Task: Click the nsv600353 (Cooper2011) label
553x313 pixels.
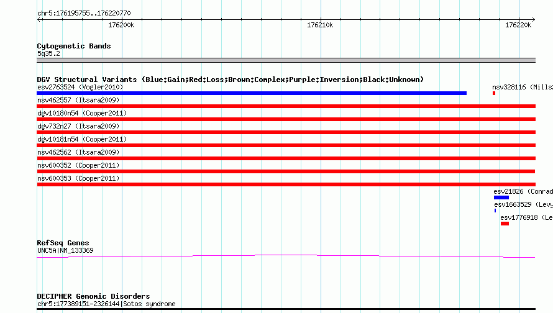Action: (x=78, y=178)
